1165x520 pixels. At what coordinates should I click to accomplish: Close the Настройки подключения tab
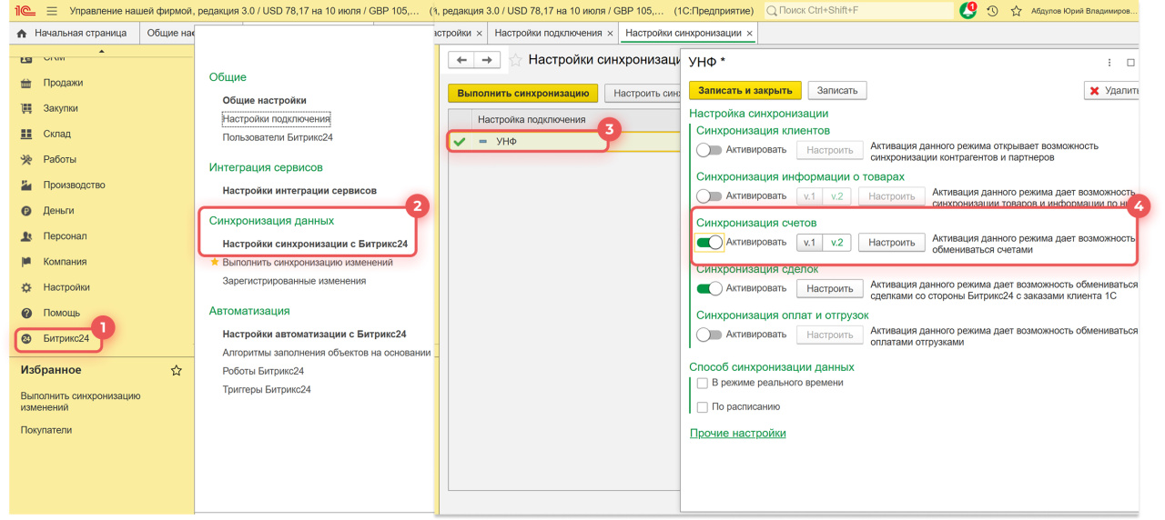(x=610, y=34)
